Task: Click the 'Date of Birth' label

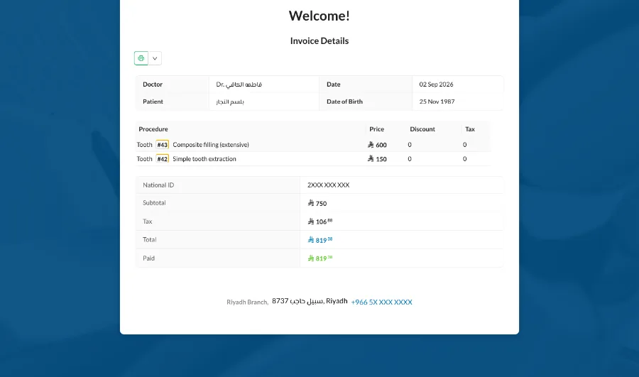Action: (x=344, y=102)
